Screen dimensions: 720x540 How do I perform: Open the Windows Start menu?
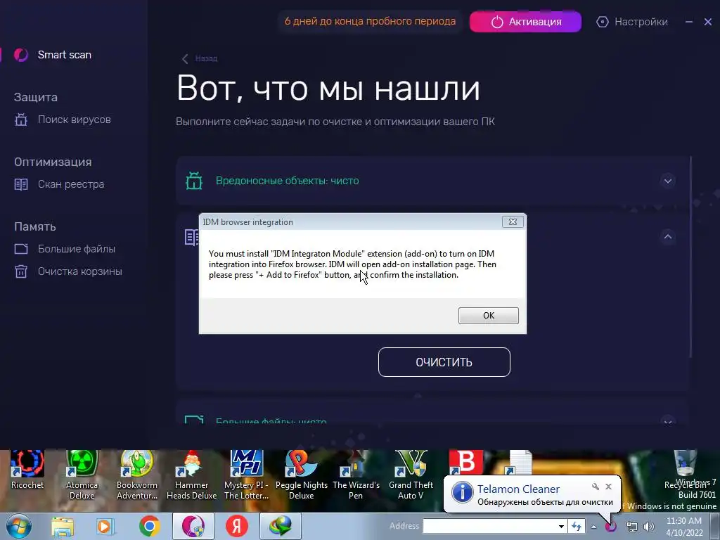[18, 526]
